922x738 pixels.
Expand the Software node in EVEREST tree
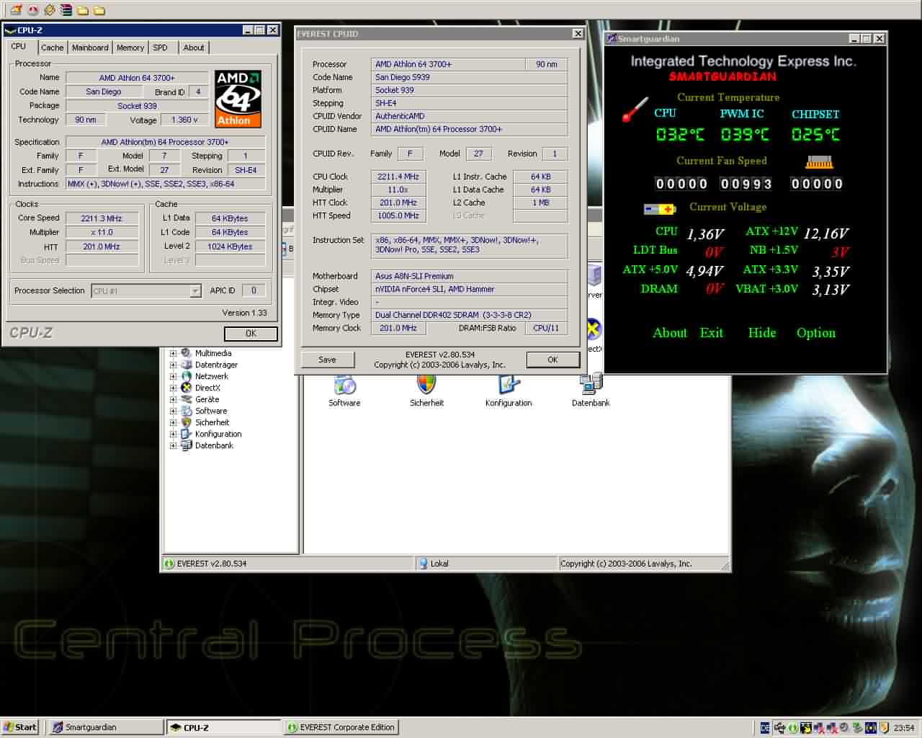click(173, 411)
